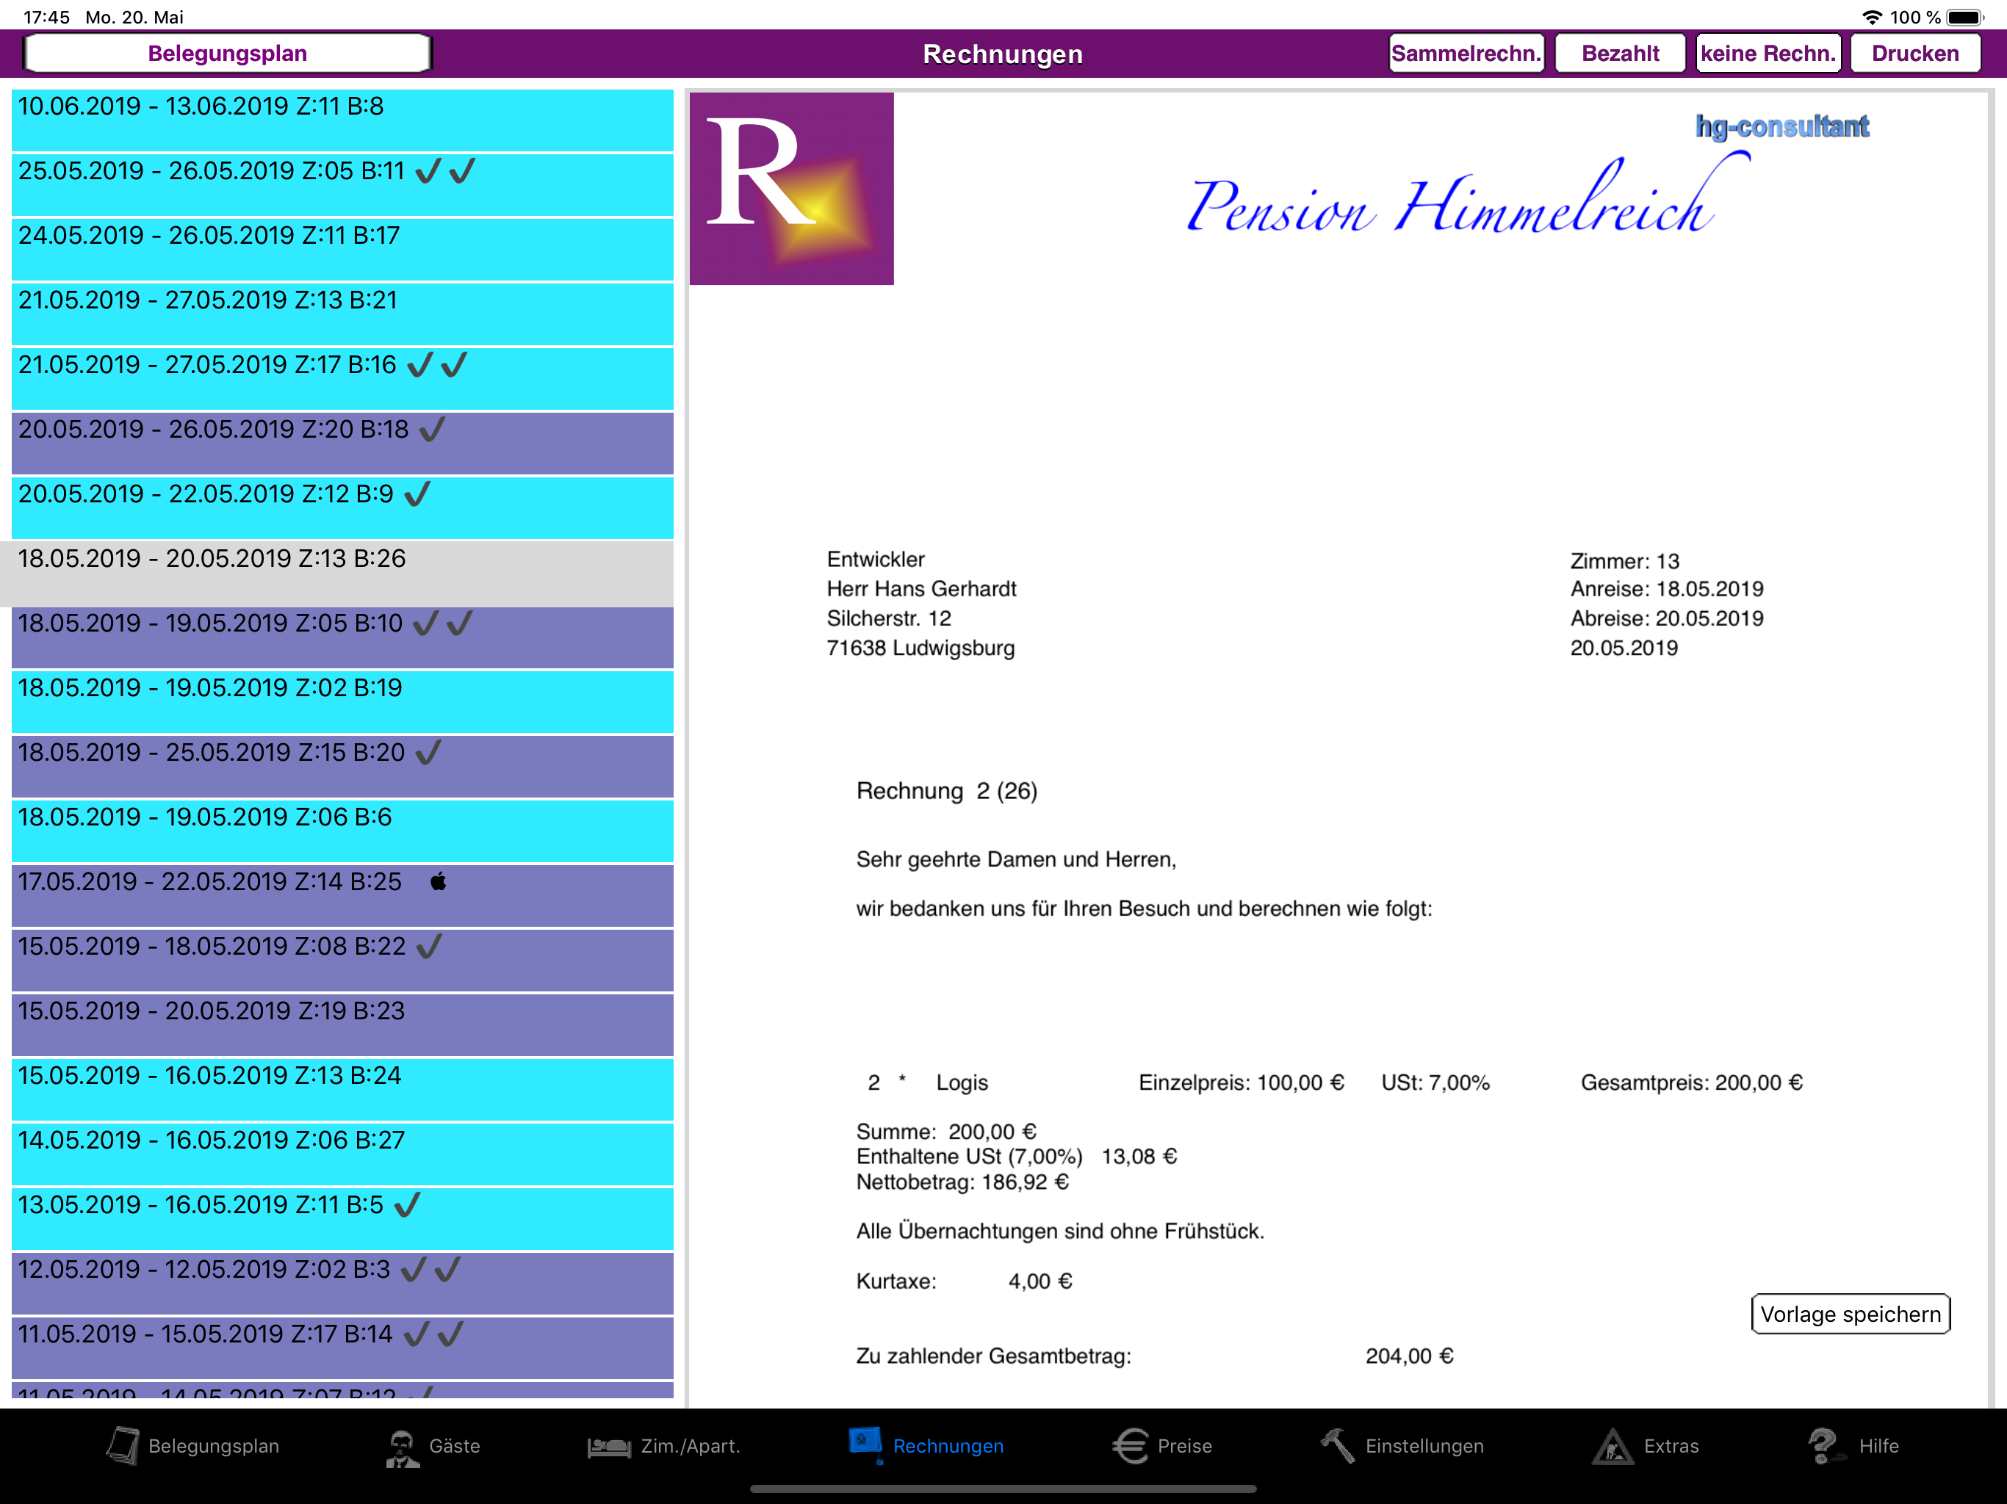Click the Apple icon in row B:25
This screenshot has width=2007, height=1504.
tap(439, 881)
